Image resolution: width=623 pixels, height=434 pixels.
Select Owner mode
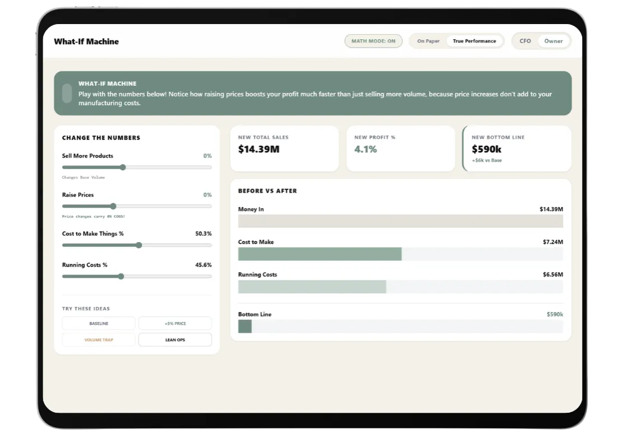point(553,41)
